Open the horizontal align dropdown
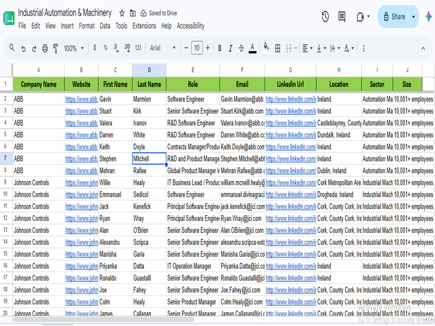Image resolution: width=435 pixels, height=326 pixels. click(307, 48)
